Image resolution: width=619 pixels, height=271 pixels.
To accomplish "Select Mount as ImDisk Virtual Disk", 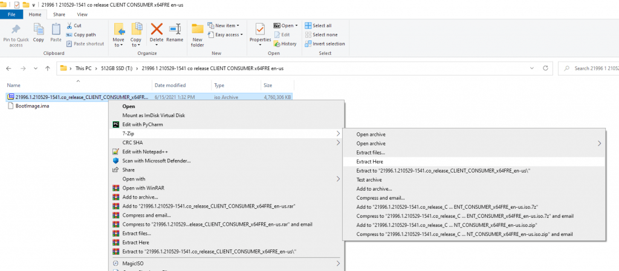I will 154,115.
